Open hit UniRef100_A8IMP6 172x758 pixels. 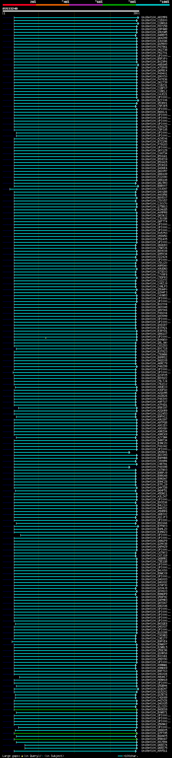154,17
